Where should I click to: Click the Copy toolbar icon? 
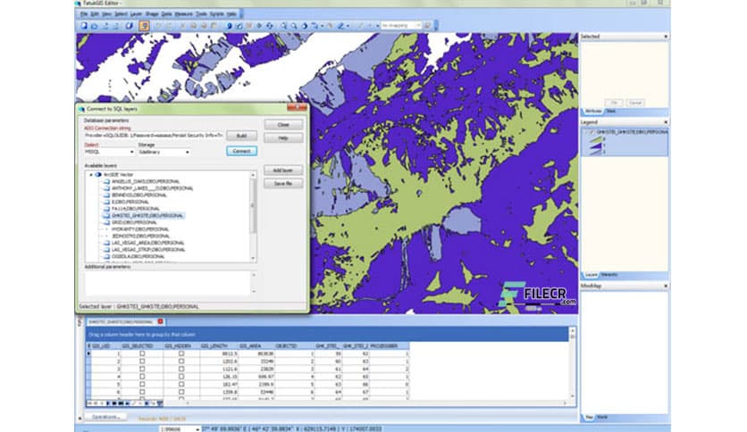pos(193,26)
